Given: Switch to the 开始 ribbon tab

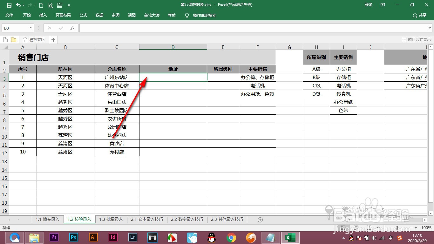Looking at the screenshot, I should (27, 15).
